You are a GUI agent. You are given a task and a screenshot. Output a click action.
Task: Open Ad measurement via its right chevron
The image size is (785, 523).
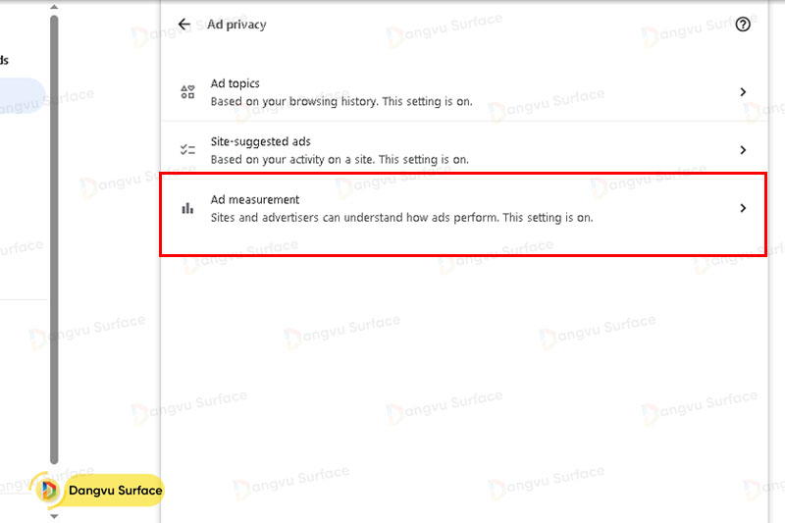point(743,208)
